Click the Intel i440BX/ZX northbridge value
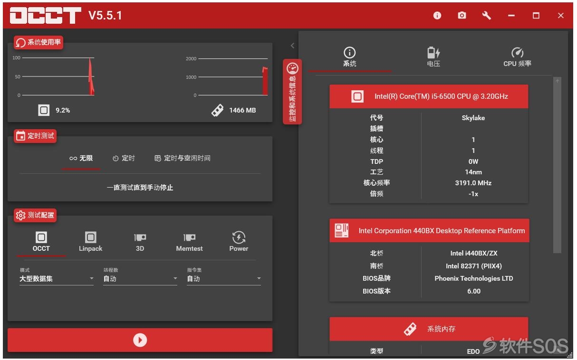Viewport: 577px width, 360px height. [474, 253]
